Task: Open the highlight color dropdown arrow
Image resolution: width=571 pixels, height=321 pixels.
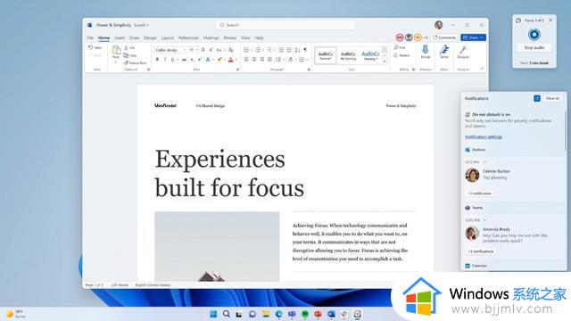Action: 225,60
